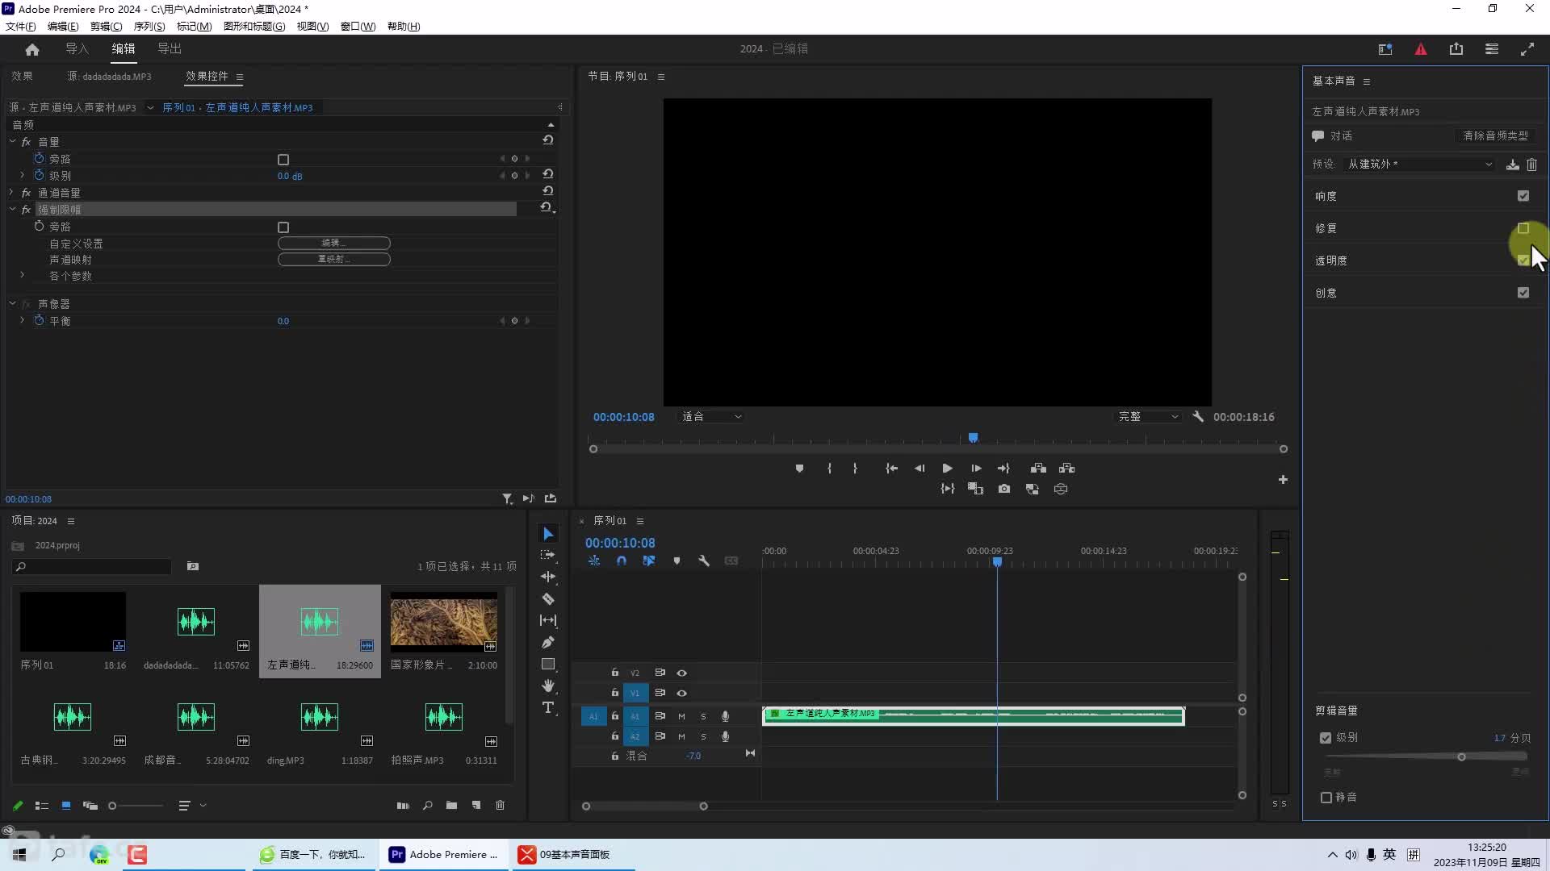Toggle 旁路 checkbox under 强制限幅
Viewport: 1550px width, 871px height.
283,227
